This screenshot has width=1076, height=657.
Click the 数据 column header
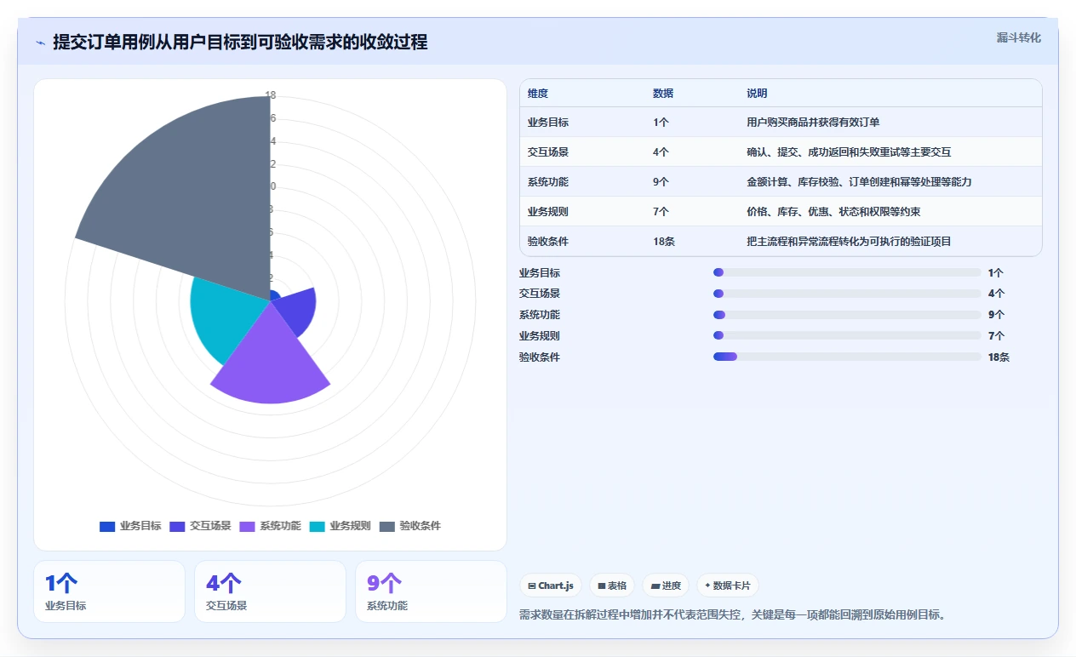(663, 94)
